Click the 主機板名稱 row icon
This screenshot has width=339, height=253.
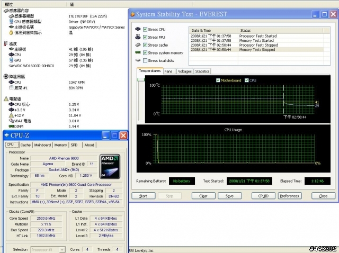coord(11,27)
